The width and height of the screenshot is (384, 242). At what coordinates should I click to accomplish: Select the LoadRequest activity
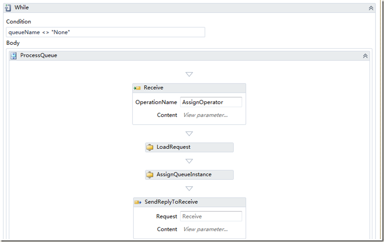(x=189, y=147)
